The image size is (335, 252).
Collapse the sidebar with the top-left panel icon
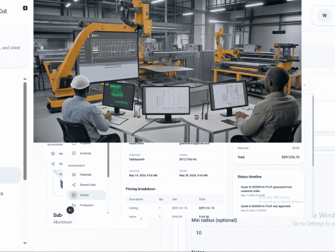pyautogui.click(x=25, y=8)
